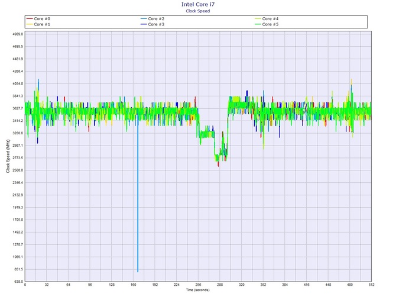Click the 4909.0 y-axis value

tap(18, 34)
